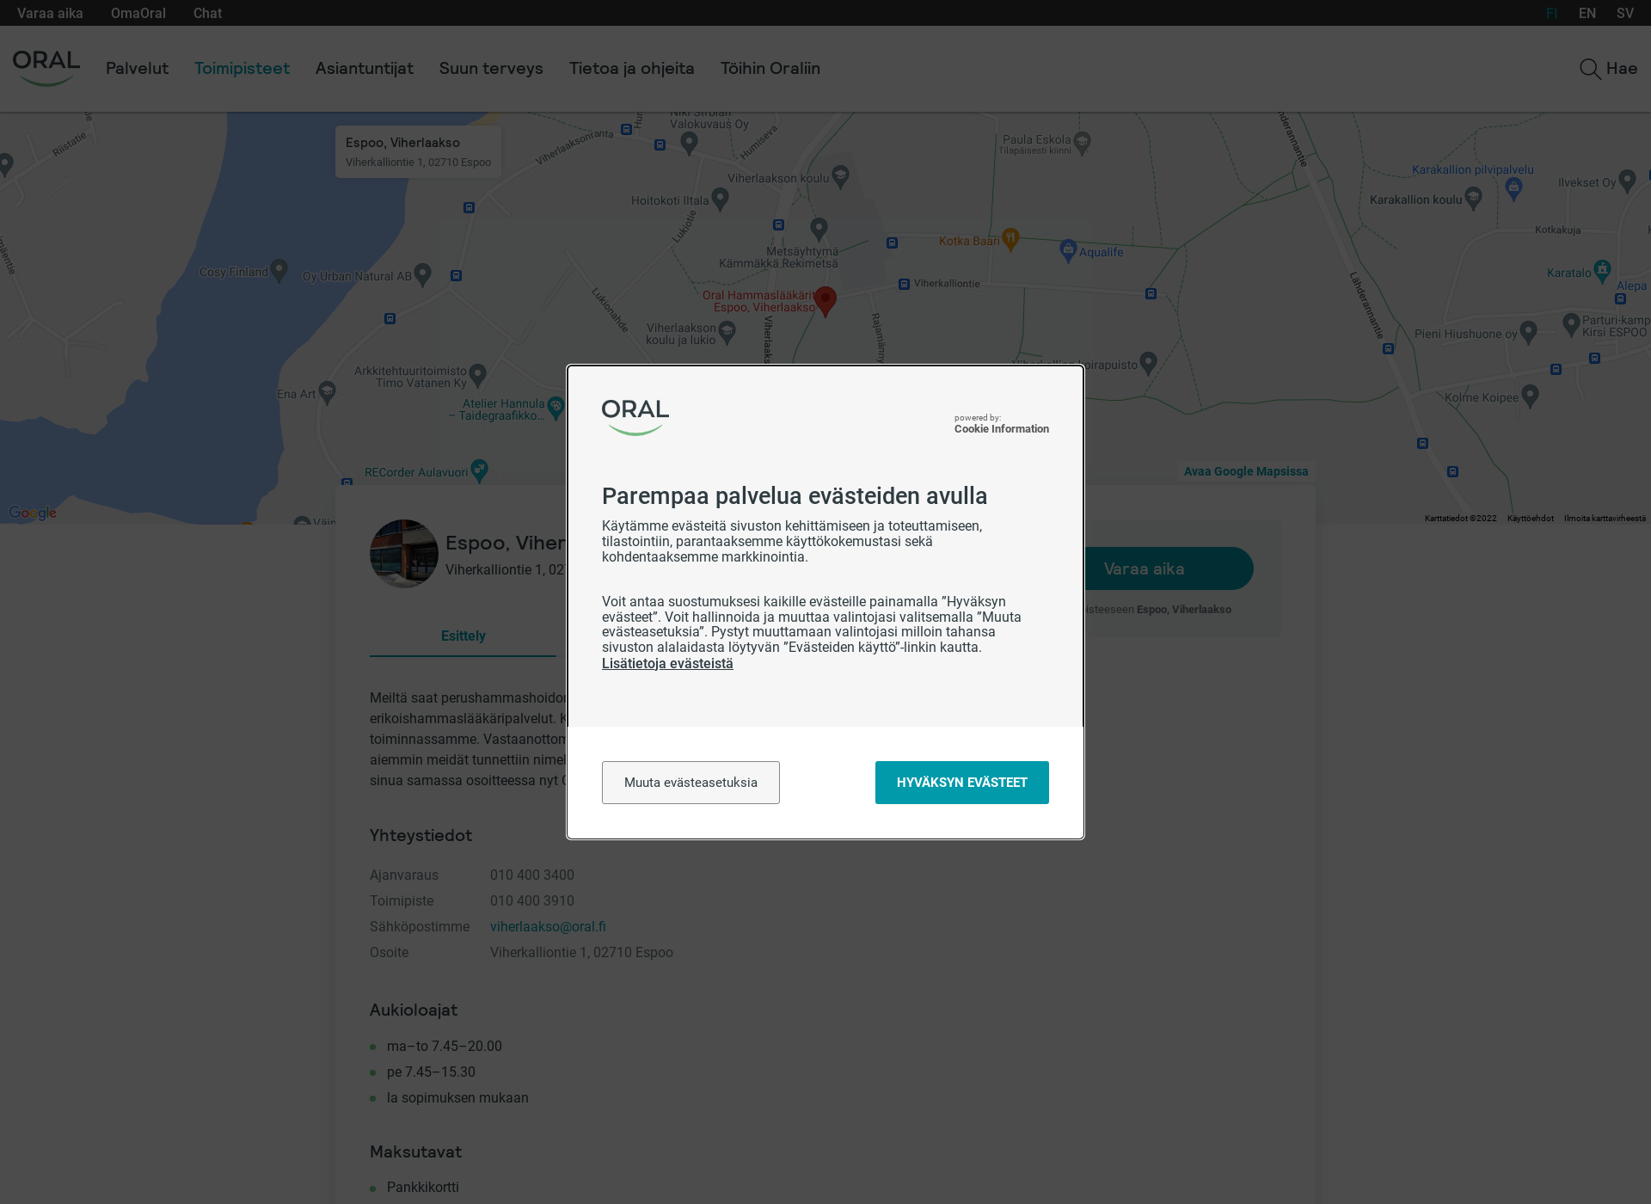Open the Palvelut menu
The height and width of the screenshot is (1204, 1651).
(137, 69)
